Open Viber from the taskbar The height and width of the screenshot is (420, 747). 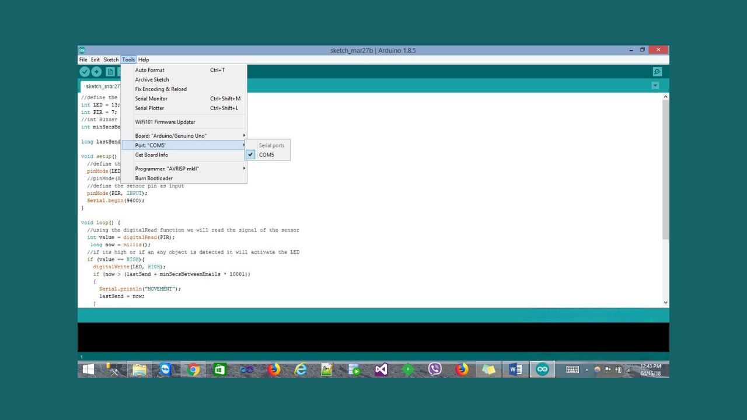[435, 369]
